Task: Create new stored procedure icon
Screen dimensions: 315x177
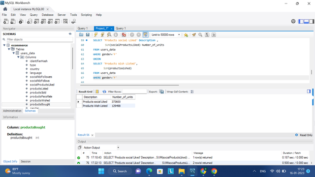Action: click(x=50, y=21)
